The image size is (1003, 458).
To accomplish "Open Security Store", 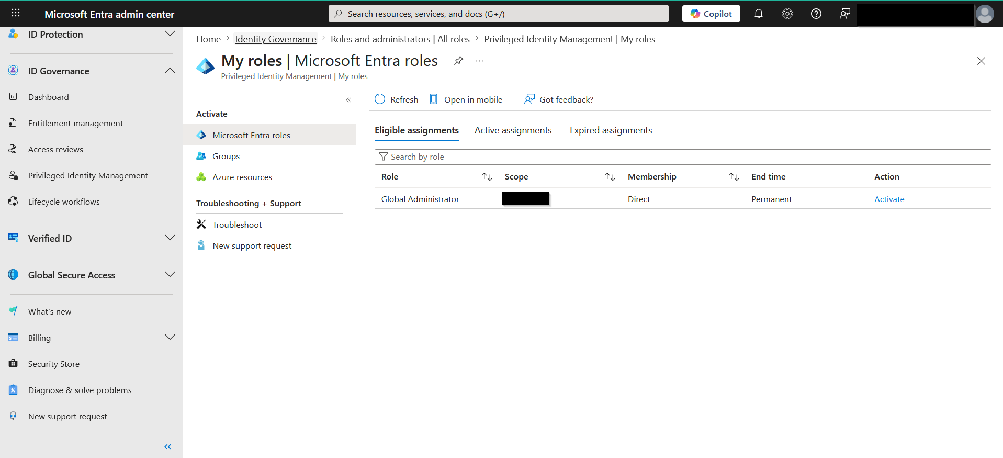I will [x=54, y=364].
